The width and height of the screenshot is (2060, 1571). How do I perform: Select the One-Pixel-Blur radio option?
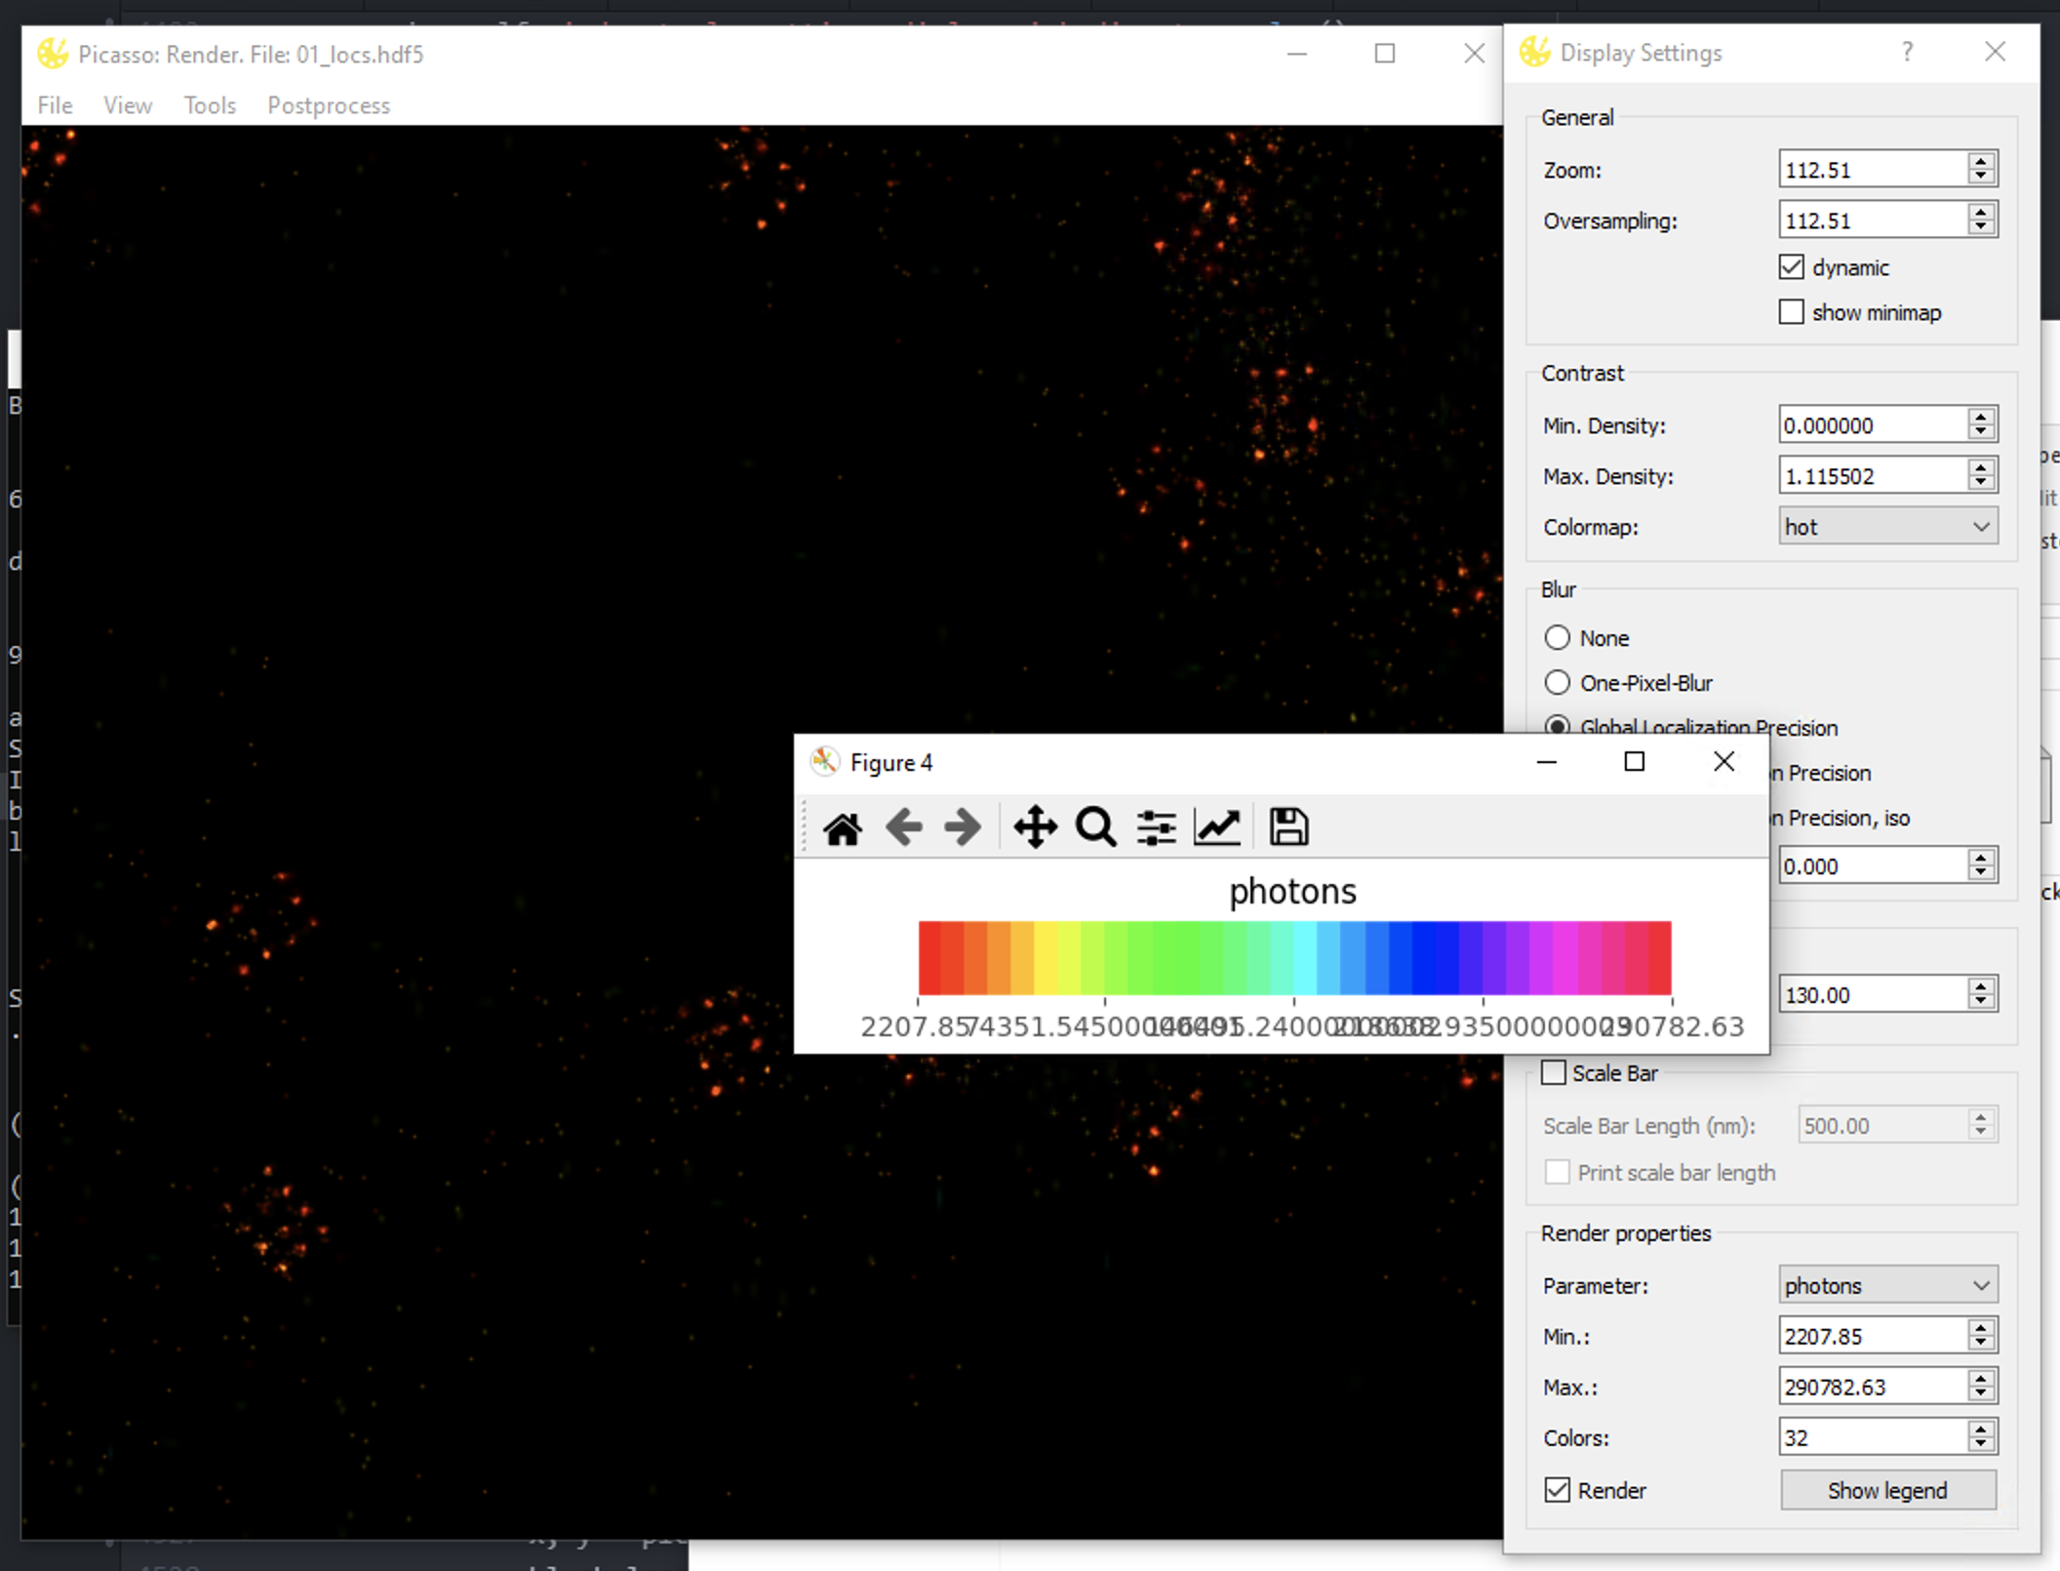point(1558,682)
